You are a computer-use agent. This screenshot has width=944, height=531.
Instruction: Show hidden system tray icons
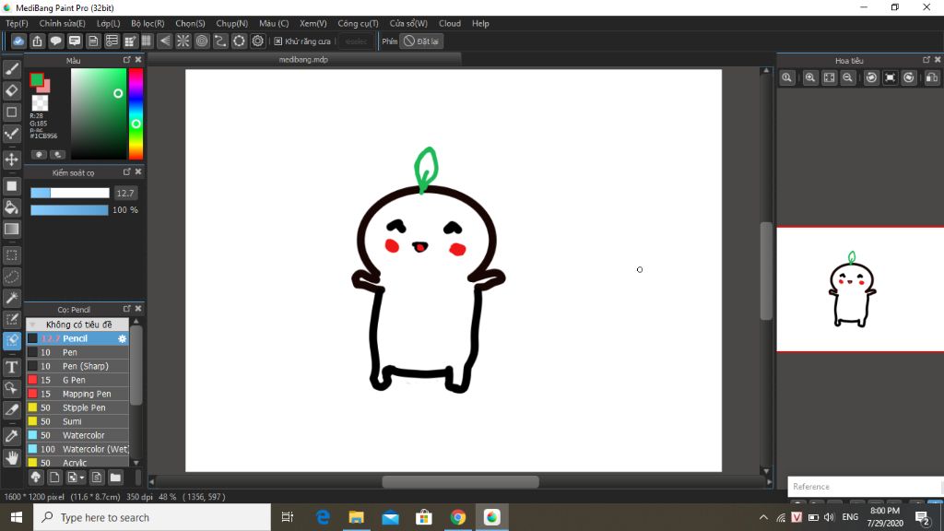tap(763, 517)
